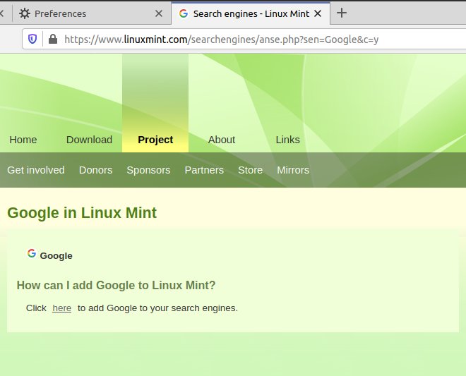This screenshot has width=466, height=376.
Task: Open the Sponsors submenu link
Action: click(148, 170)
